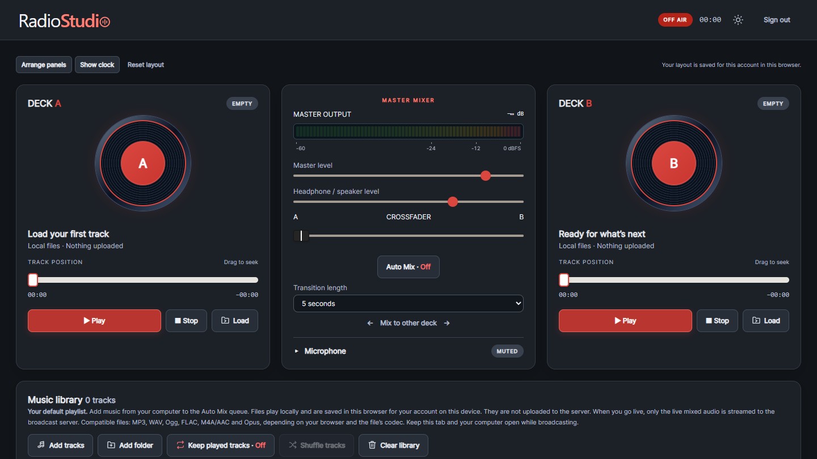Click the Deck A EMPTY status badge

click(x=242, y=104)
